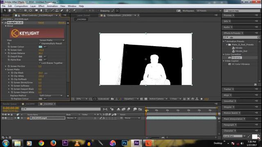Toggle Screen Colour stopwatch
This screenshot has width=262, height=147.
click(9, 47)
